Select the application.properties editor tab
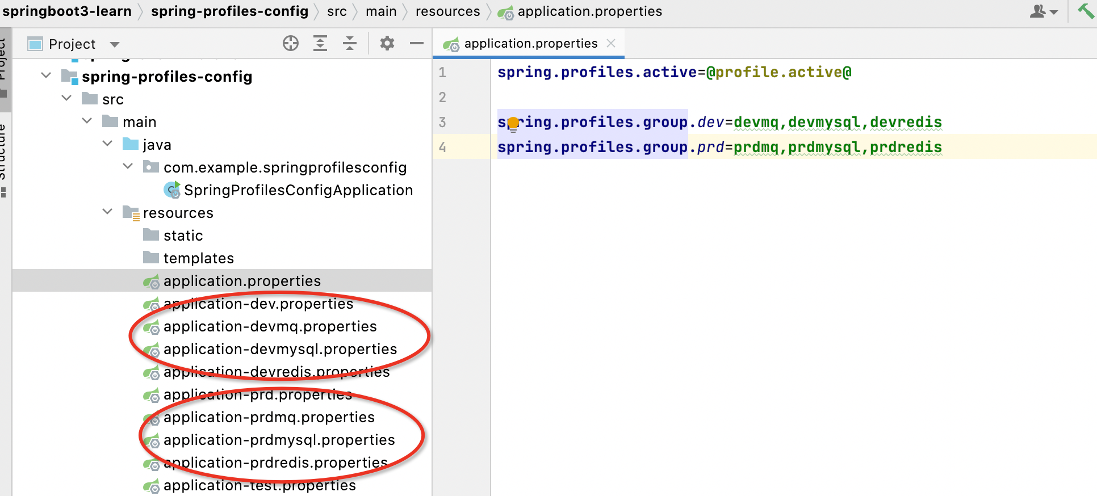The image size is (1097, 496). pyautogui.click(x=530, y=44)
